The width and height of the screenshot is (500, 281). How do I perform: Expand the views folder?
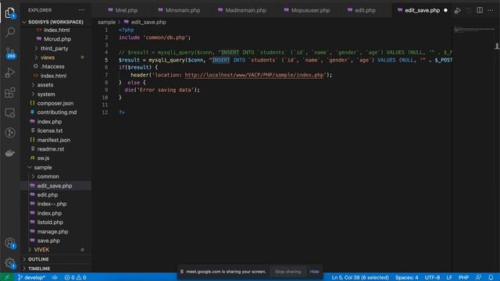48,57
